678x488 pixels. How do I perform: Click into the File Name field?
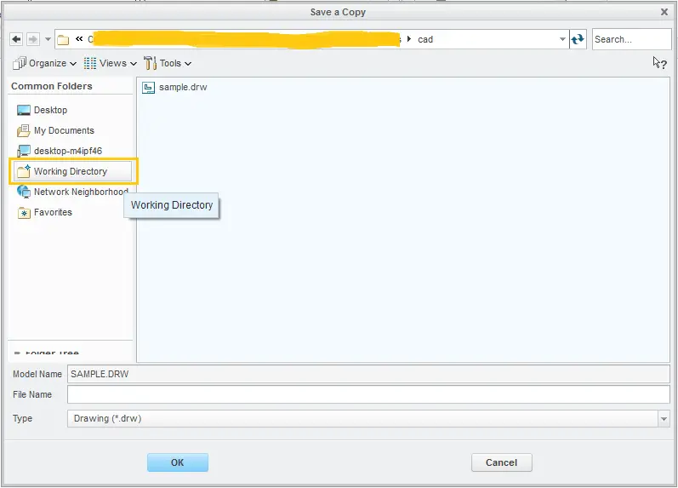click(x=367, y=394)
